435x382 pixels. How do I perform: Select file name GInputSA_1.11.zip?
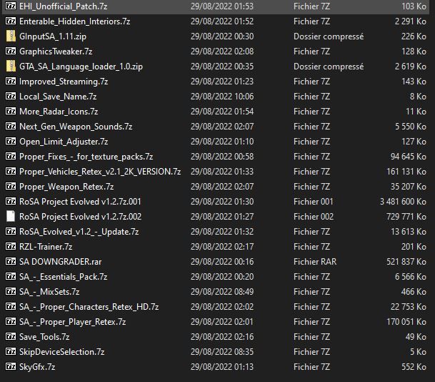53,36
